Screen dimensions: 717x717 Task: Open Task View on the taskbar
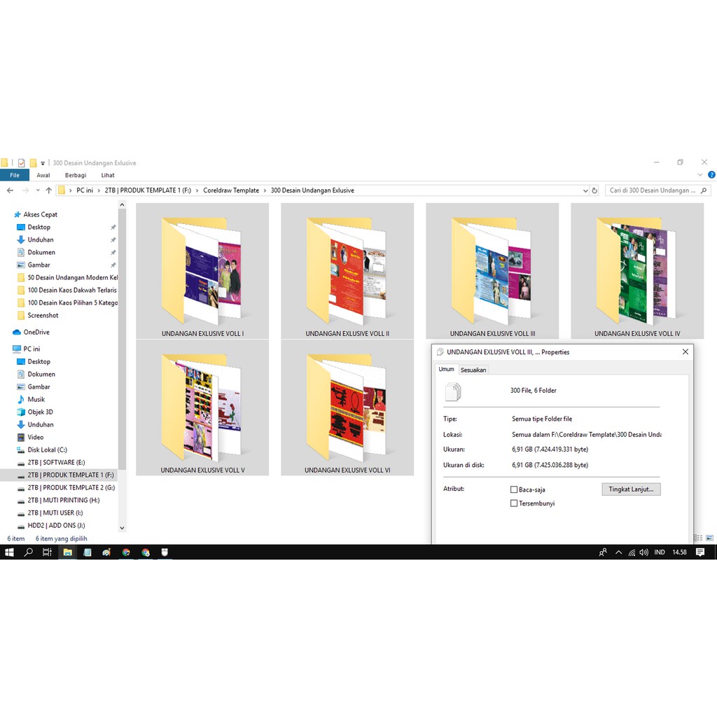click(x=47, y=552)
